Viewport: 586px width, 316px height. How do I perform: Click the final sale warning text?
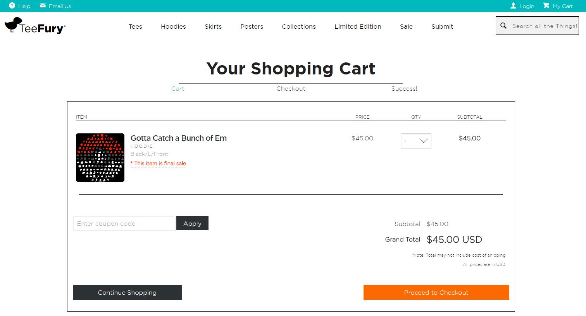(158, 163)
